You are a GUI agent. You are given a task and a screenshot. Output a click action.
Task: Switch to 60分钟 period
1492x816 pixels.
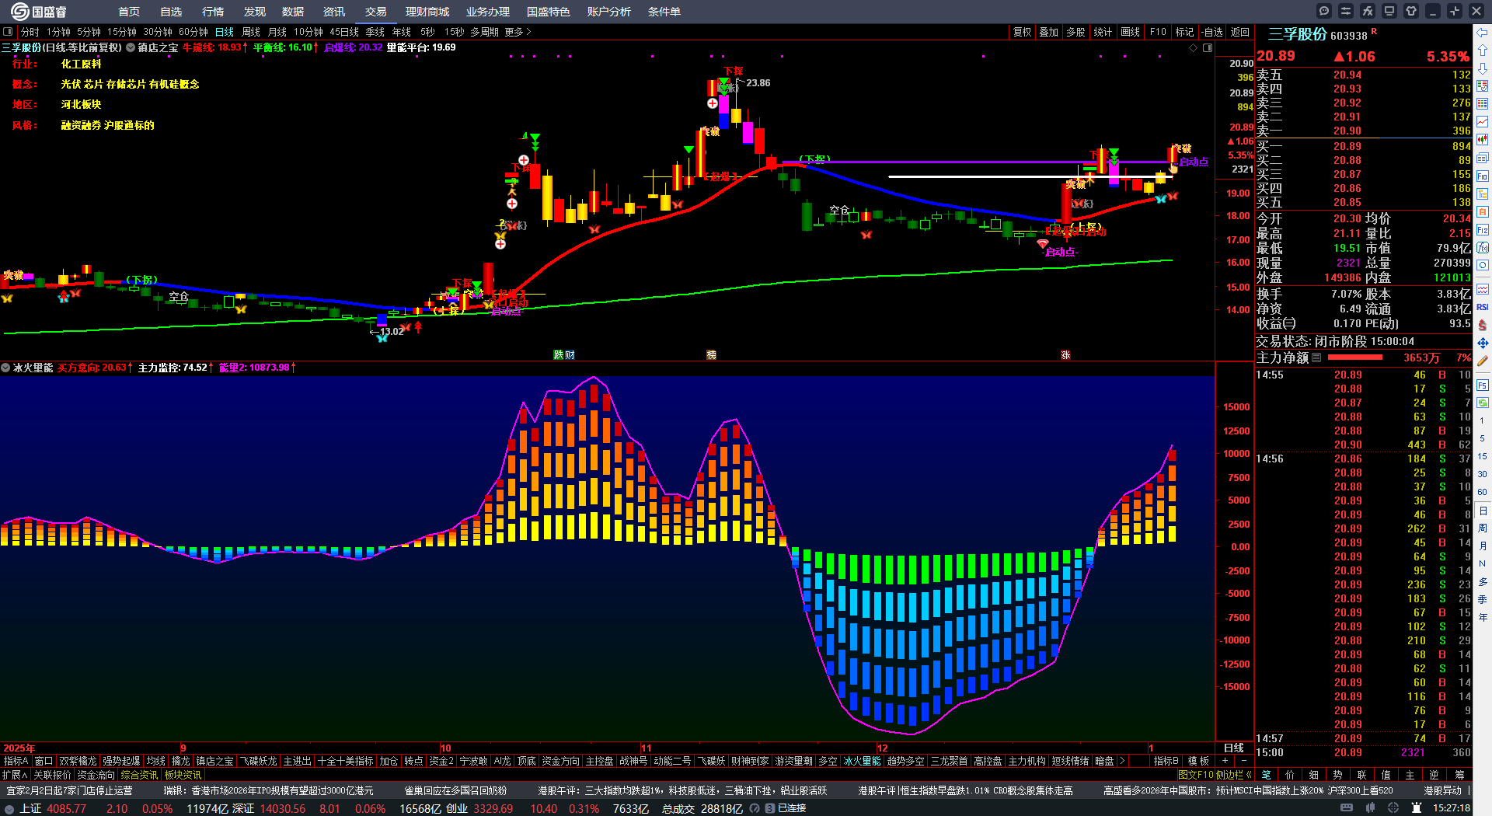click(x=193, y=32)
